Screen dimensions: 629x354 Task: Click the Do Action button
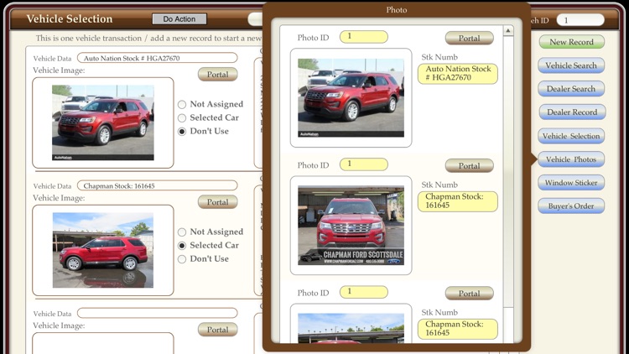pos(179,18)
